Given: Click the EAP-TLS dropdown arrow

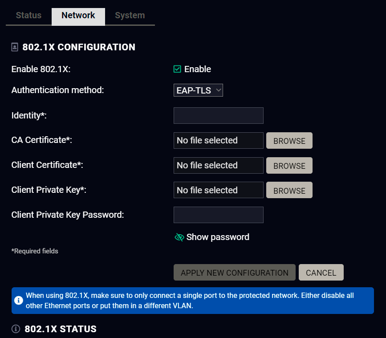Looking at the screenshot, I should coord(218,90).
